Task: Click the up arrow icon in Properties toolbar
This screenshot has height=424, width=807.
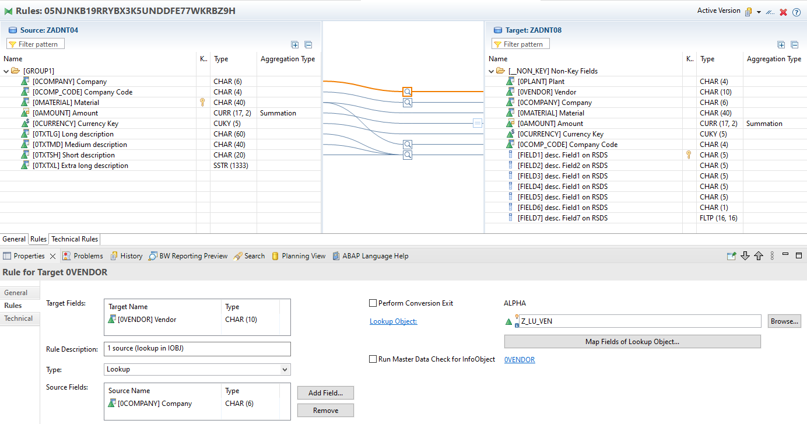Action: click(x=759, y=256)
